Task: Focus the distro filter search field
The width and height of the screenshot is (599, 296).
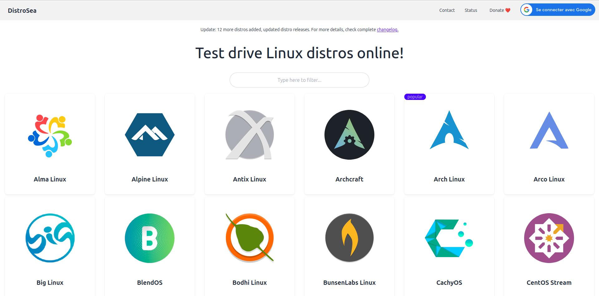Action: (299, 80)
